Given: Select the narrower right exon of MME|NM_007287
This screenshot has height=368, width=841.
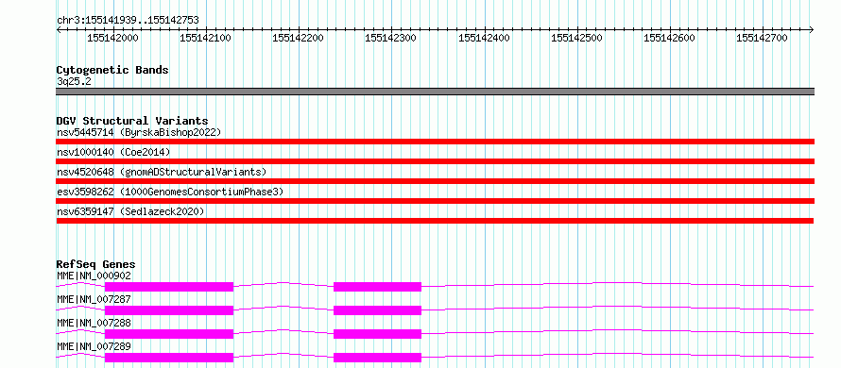Looking at the screenshot, I should [378, 310].
